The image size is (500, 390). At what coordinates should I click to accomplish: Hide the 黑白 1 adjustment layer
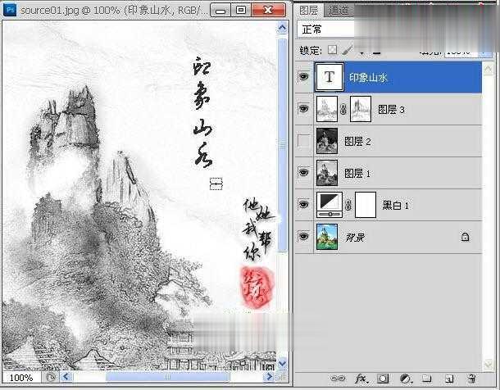tap(303, 204)
